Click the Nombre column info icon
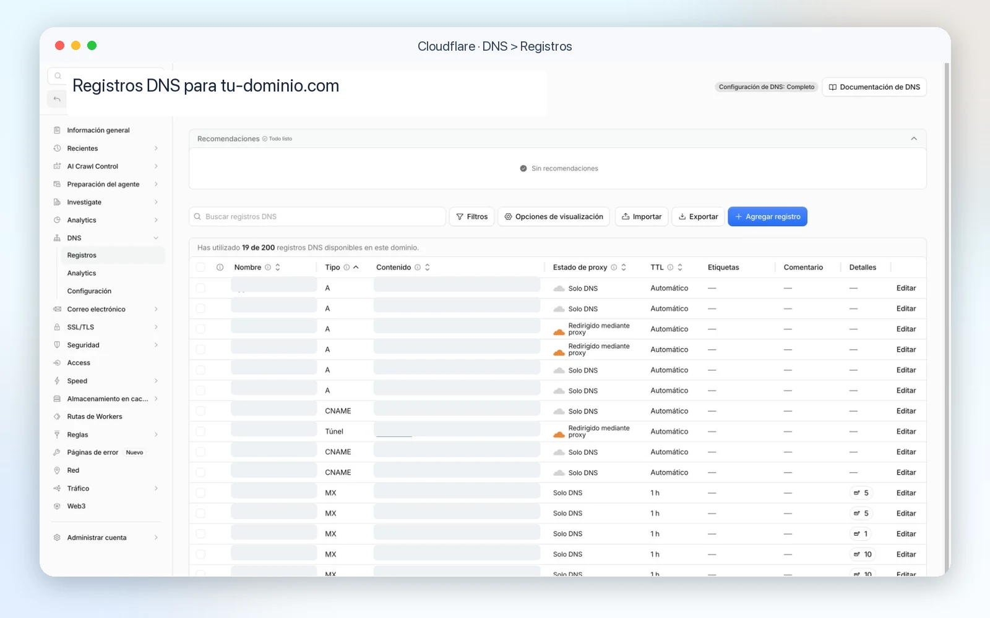 point(268,268)
